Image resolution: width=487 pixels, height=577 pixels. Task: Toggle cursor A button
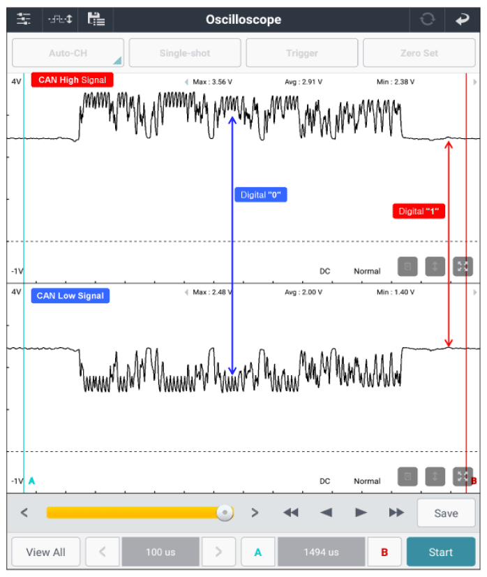[x=258, y=552]
